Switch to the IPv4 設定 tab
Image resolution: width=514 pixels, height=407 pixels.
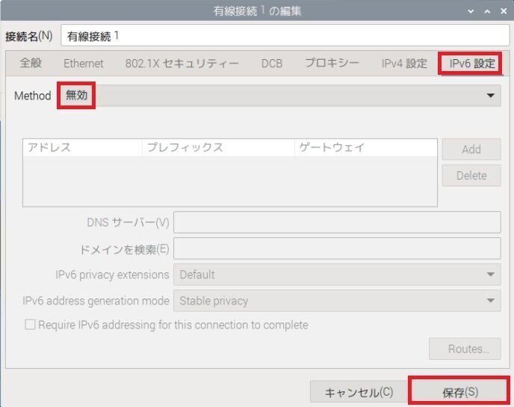pyautogui.click(x=404, y=64)
